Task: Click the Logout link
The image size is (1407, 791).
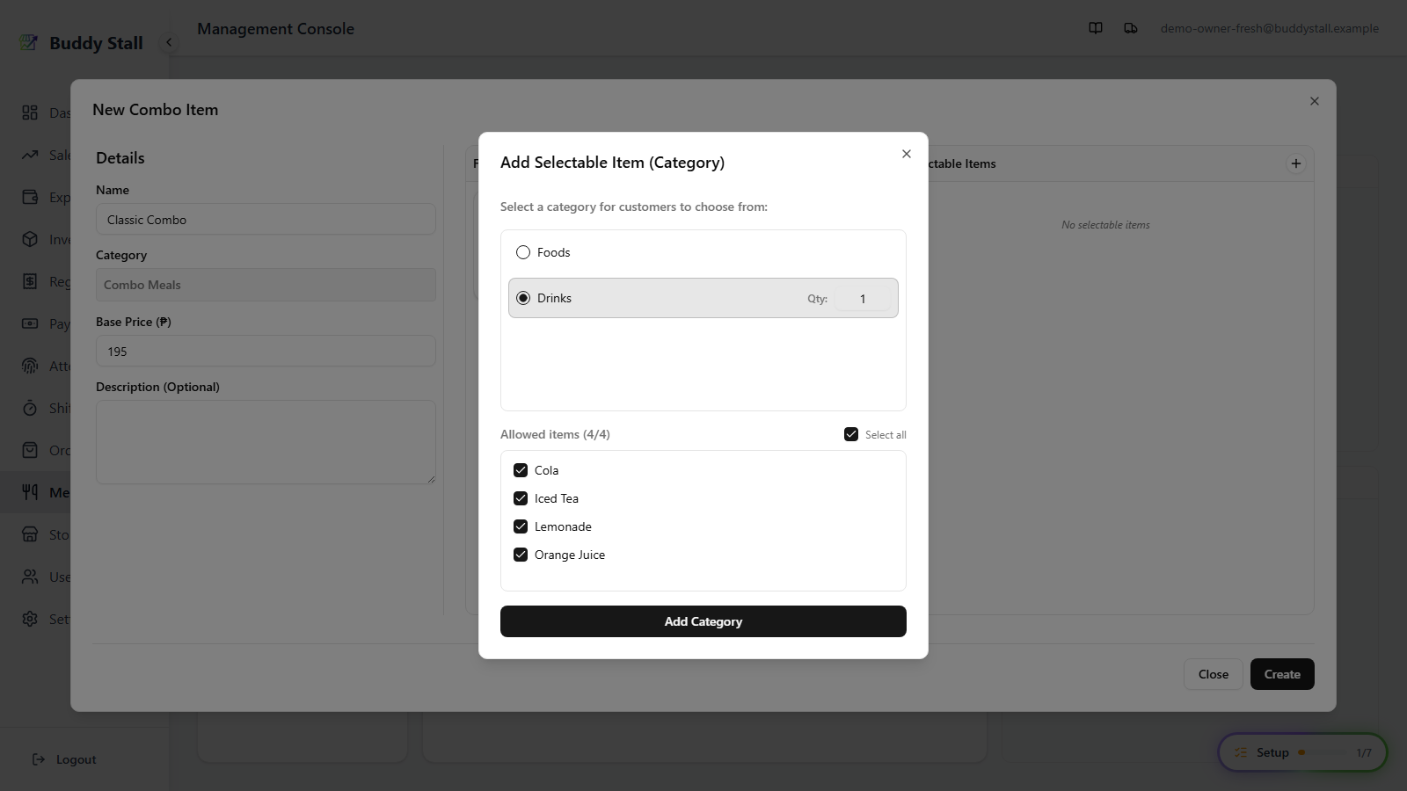Action: point(64,759)
